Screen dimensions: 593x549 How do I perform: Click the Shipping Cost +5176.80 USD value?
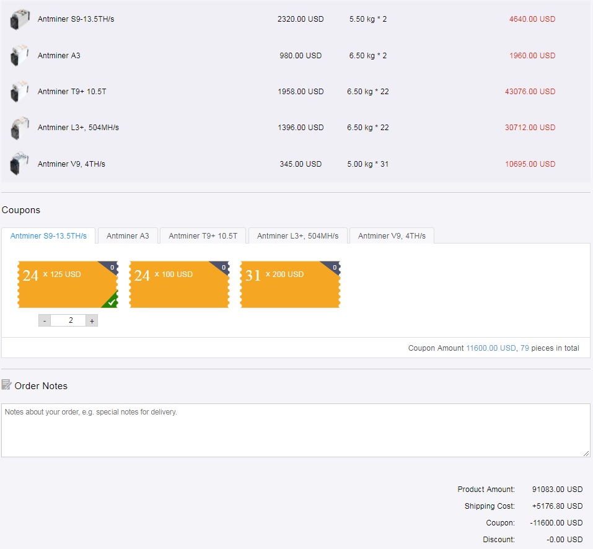558,506
